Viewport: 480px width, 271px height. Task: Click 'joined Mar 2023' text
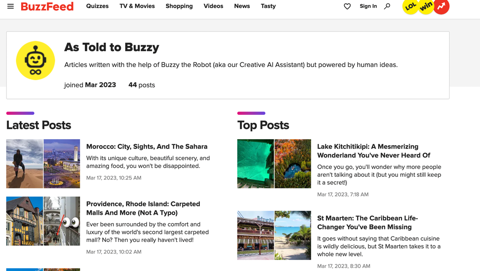[x=90, y=85]
